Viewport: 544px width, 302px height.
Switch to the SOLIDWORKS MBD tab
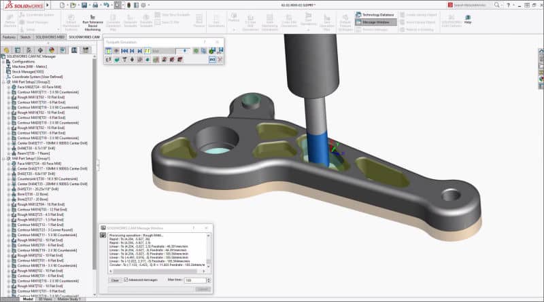(50, 37)
